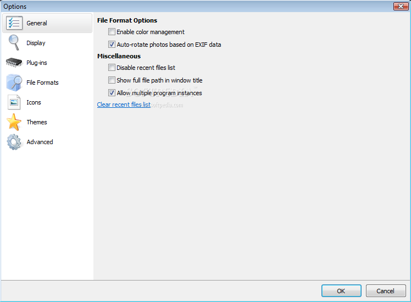Check Disable recent files list
The image size is (411, 302).
click(x=112, y=68)
